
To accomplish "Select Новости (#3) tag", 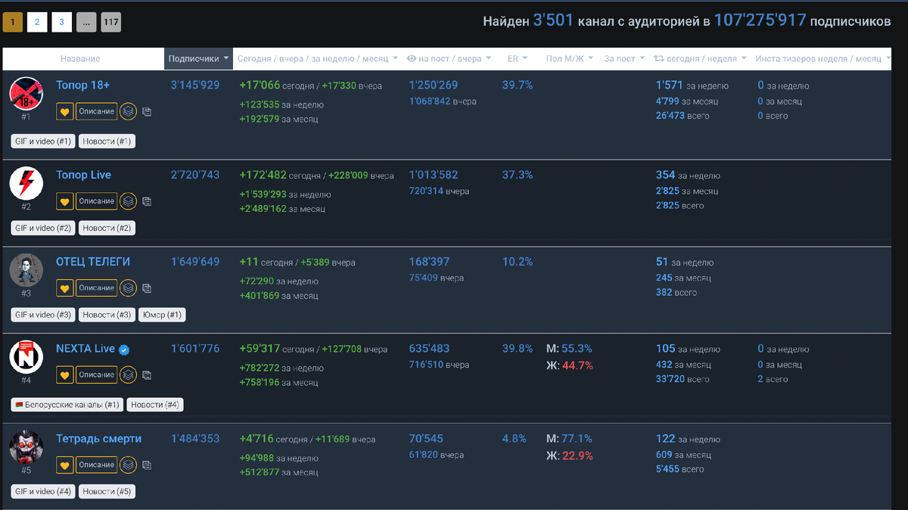I will tap(107, 315).
